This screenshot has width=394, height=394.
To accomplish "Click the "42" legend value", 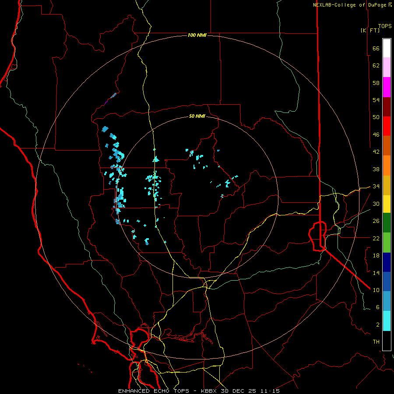I will coord(376,152).
